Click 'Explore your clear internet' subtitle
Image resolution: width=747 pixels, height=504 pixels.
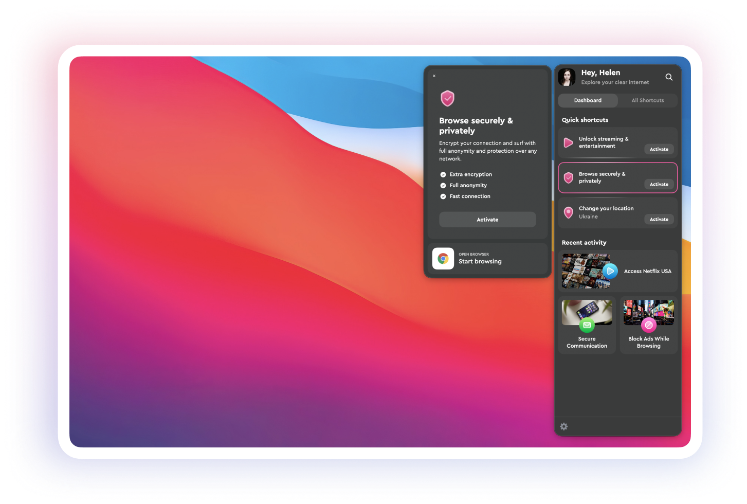tap(615, 82)
